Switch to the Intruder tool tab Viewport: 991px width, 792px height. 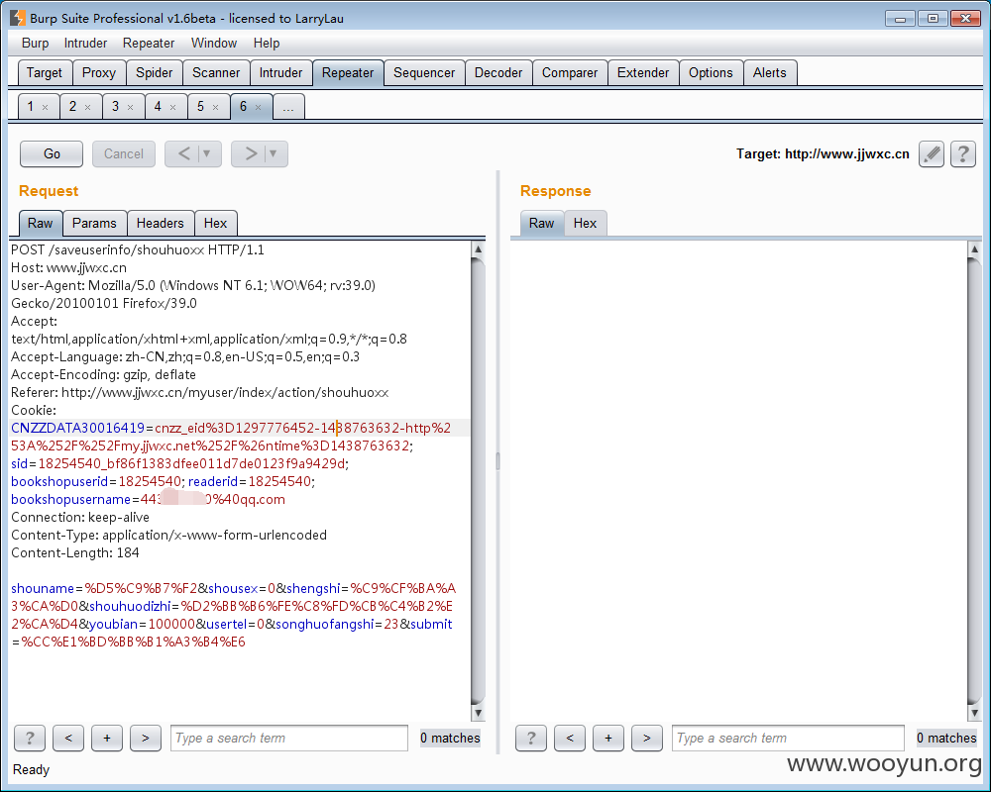pos(280,72)
